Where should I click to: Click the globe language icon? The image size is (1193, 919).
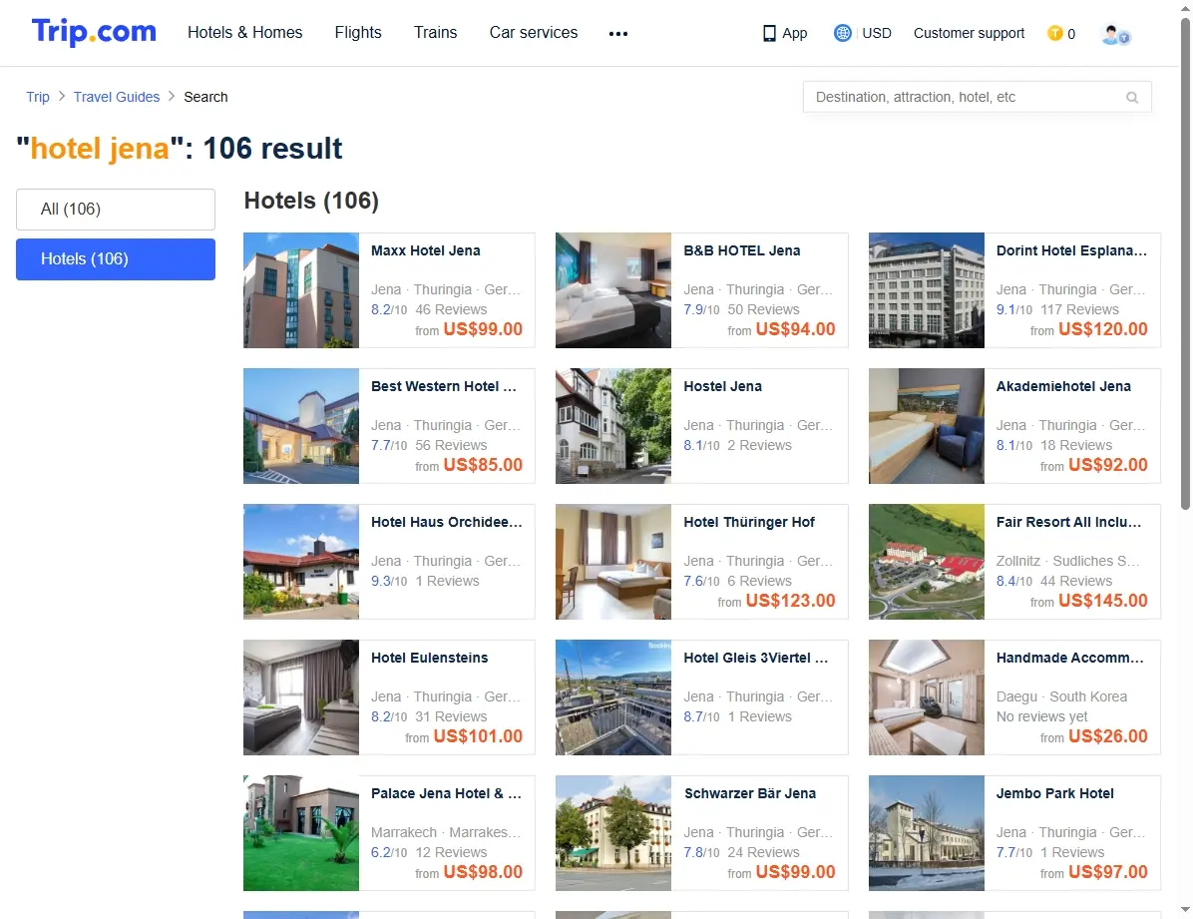(x=842, y=34)
